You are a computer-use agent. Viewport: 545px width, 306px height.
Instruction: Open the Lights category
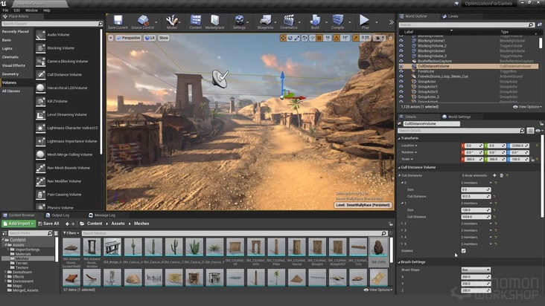(7, 48)
